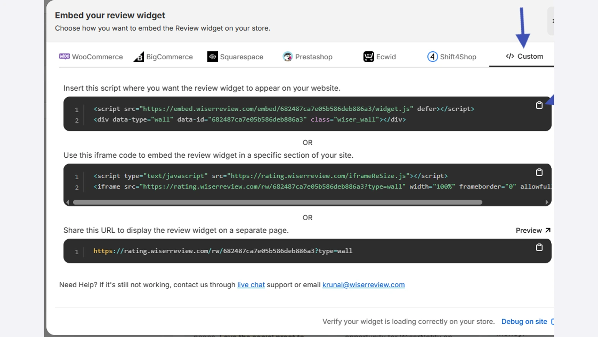
Task: Click the 'Embed your review widget' heading
Action: (110, 15)
